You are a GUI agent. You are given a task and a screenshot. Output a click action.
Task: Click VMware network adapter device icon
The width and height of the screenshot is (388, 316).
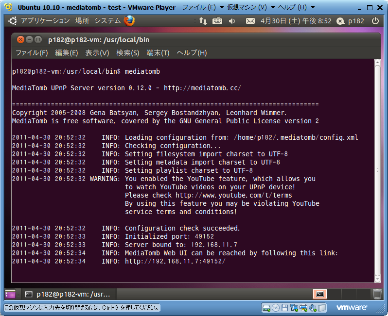tap(294, 308)
